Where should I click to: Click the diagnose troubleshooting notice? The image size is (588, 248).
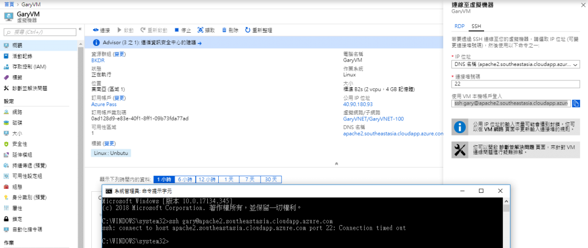click(516, 149)
